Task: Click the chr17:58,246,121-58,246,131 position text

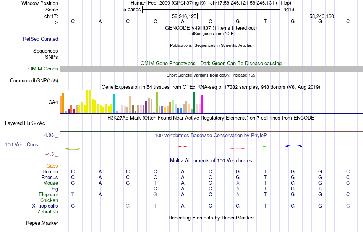Action: tap(242, 3)
